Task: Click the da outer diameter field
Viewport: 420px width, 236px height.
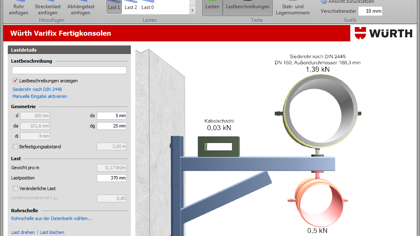Action: point(35,126)
